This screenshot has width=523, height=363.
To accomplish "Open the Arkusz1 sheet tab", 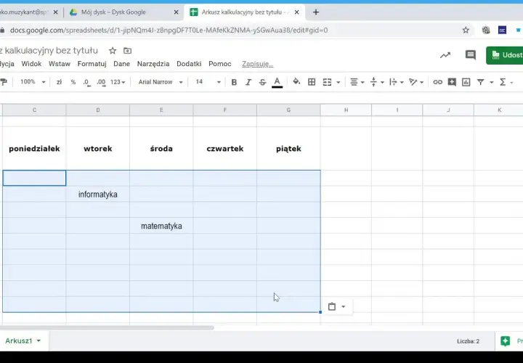I will pos(23,340).
